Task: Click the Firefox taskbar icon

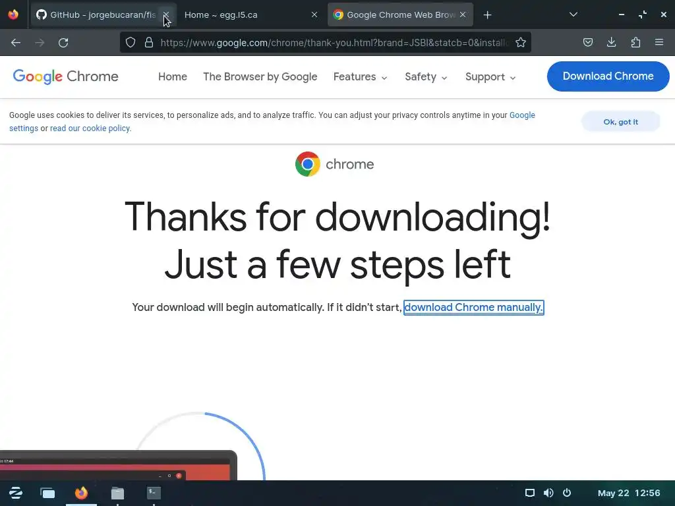Action: (x=81, y=493)
